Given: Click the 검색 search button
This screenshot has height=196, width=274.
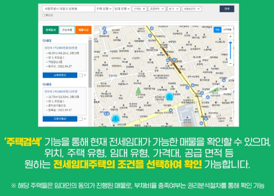Looking at the screenshot, I should (x=227, y=9).
